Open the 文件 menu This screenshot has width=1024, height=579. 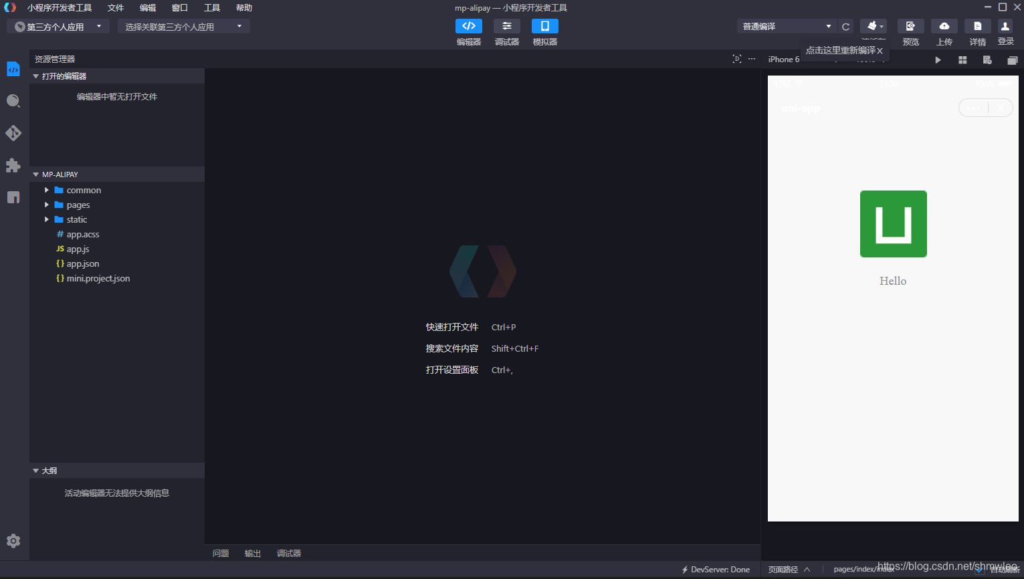pyautogui.click(x=116, y=8)
